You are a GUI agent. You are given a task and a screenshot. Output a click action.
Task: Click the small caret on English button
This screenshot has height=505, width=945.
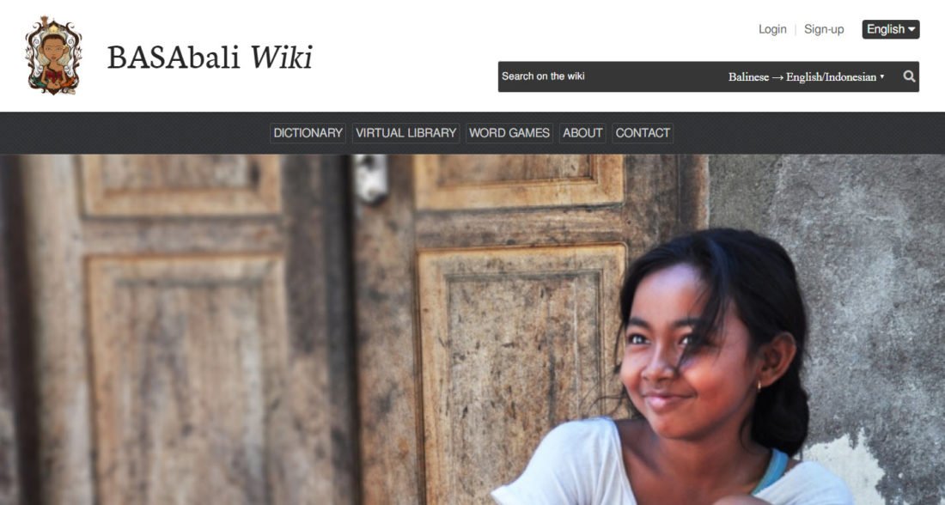click(x=911, y=29)
